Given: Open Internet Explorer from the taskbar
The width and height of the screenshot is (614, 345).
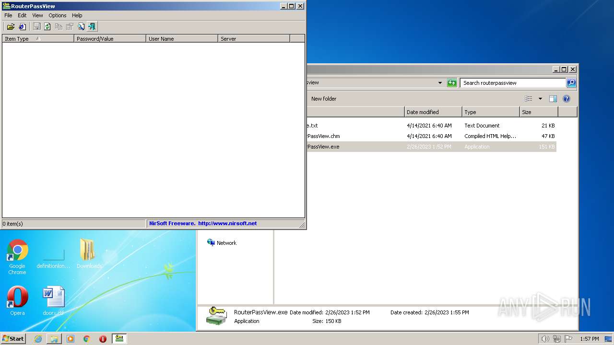Looking at the screenshot, I should (38, 339).
